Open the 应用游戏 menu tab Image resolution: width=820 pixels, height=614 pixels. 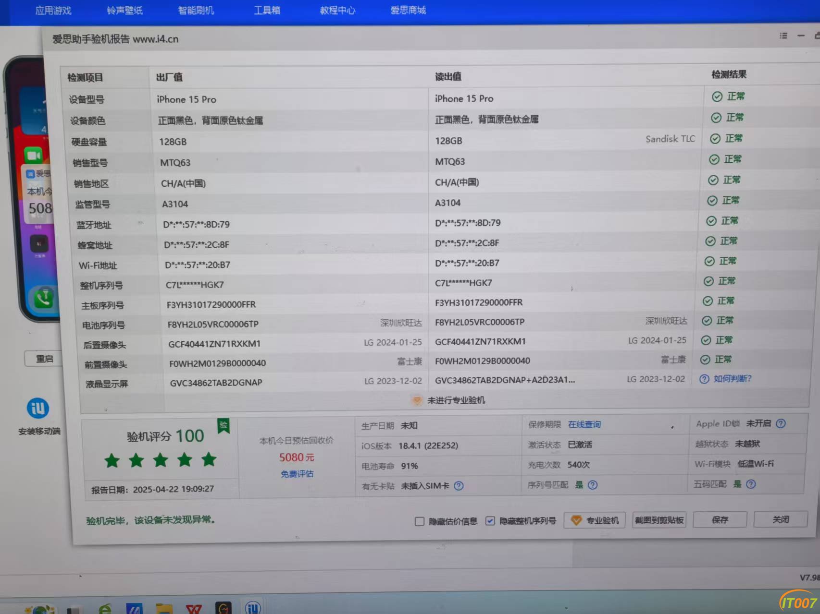(x=53, y=11)
